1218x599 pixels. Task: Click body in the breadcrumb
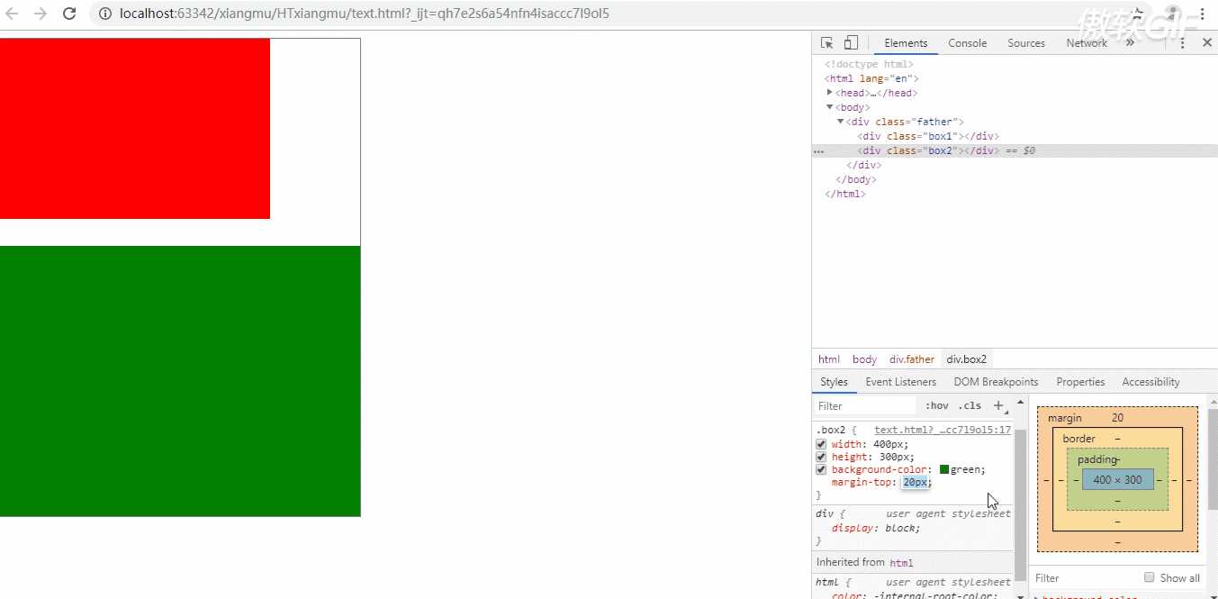click(x=864, y=359)
